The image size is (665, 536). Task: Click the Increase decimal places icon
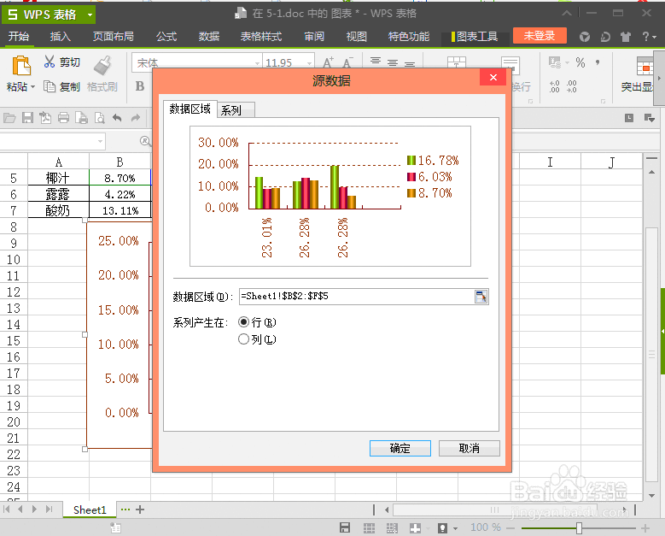(x=554, y=86)
